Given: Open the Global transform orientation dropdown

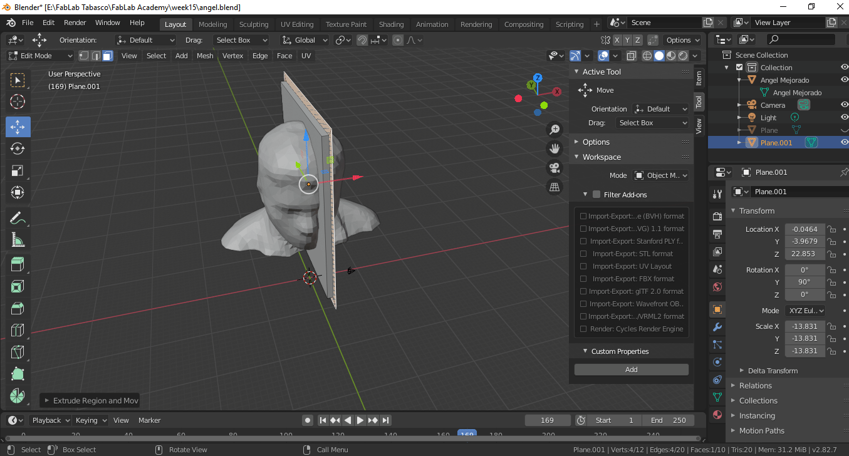Looking at the screenshot, I should point(305,40).
